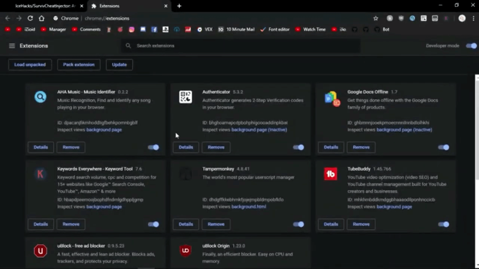Go to the browser home page
The width and height of the screenshot is (479, 269).
[42, 18]
